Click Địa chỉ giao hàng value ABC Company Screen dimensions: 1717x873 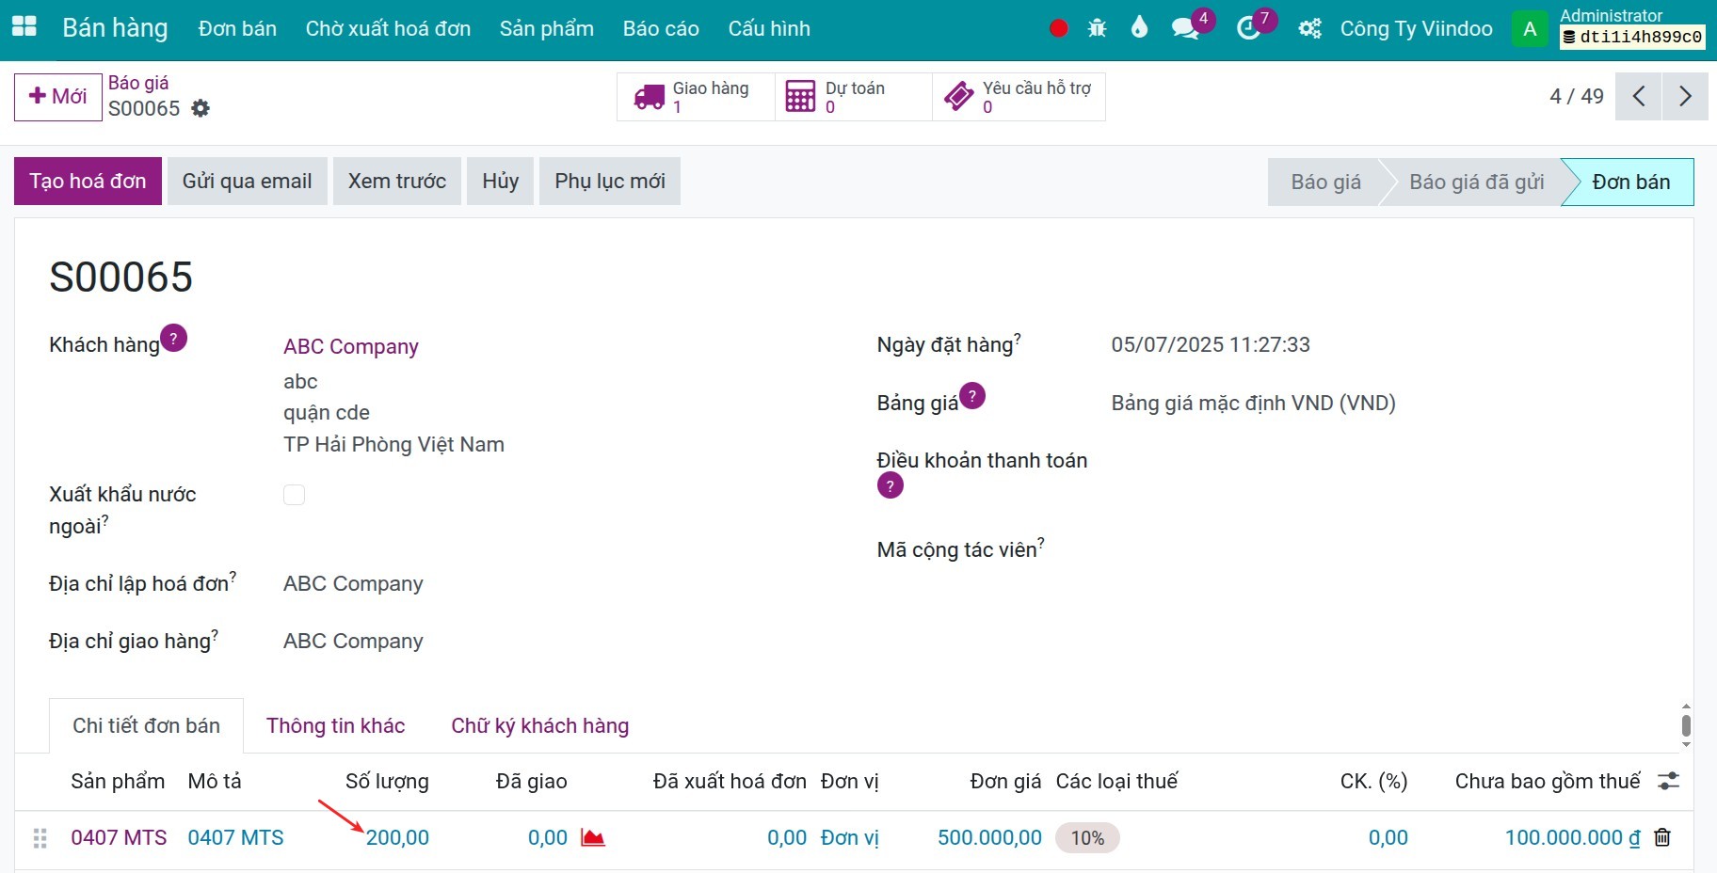353,641
